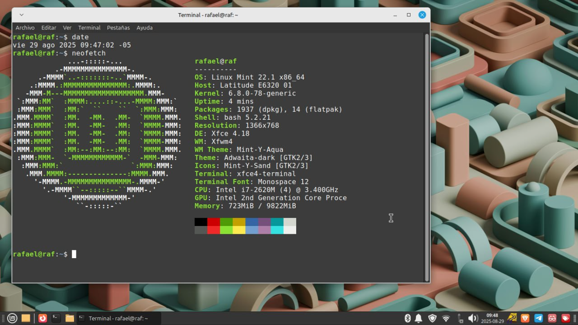Click the kernel value '6.8.0-78-generic'
The width and height of the screenshot is (578, 325).
pos(262,93)
